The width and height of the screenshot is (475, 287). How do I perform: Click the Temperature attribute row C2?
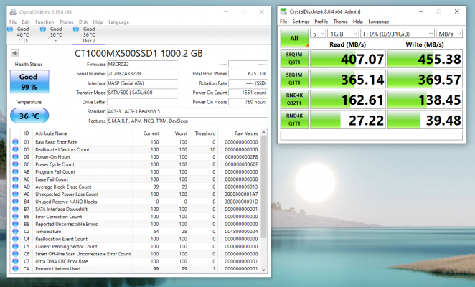click(x=136, y=231)
